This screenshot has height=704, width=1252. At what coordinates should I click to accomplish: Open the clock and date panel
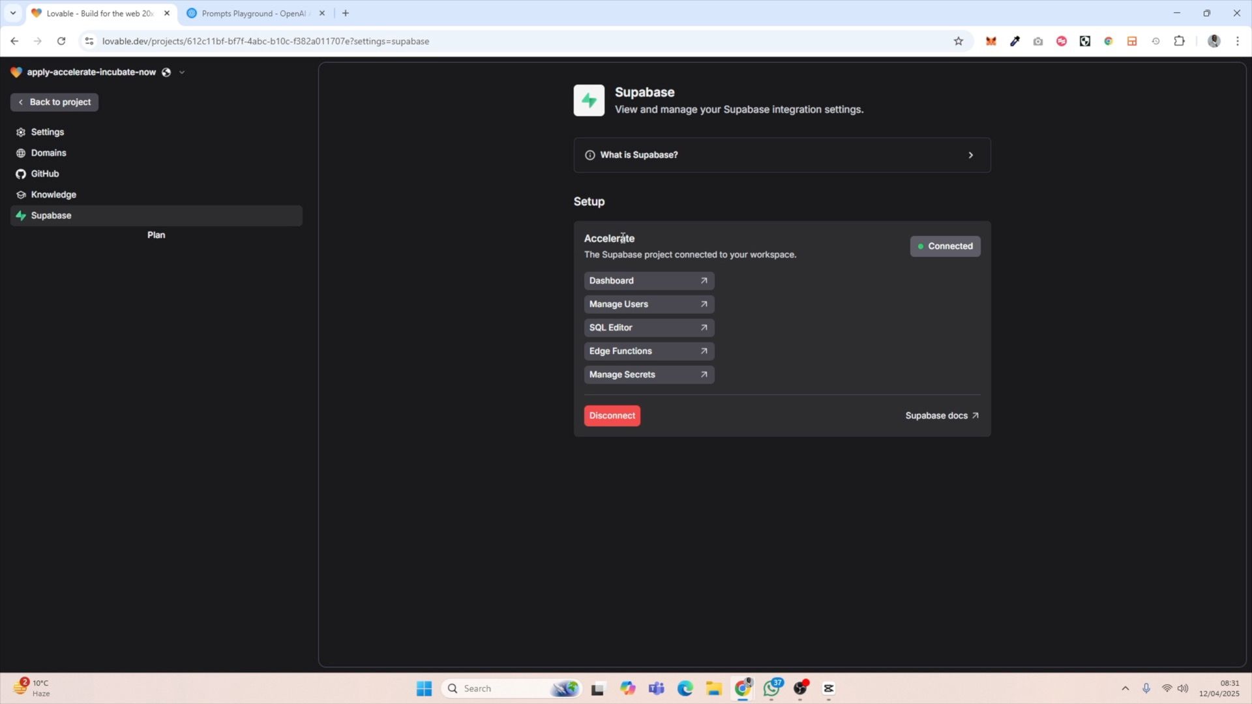tap(1219, 688)
